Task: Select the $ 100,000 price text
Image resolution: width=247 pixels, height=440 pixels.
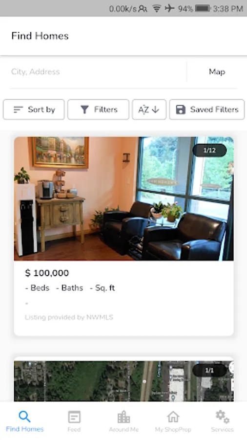Action: (47, 273)
